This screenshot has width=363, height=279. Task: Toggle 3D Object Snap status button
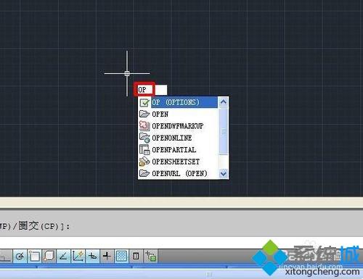(x=49, y=257)
